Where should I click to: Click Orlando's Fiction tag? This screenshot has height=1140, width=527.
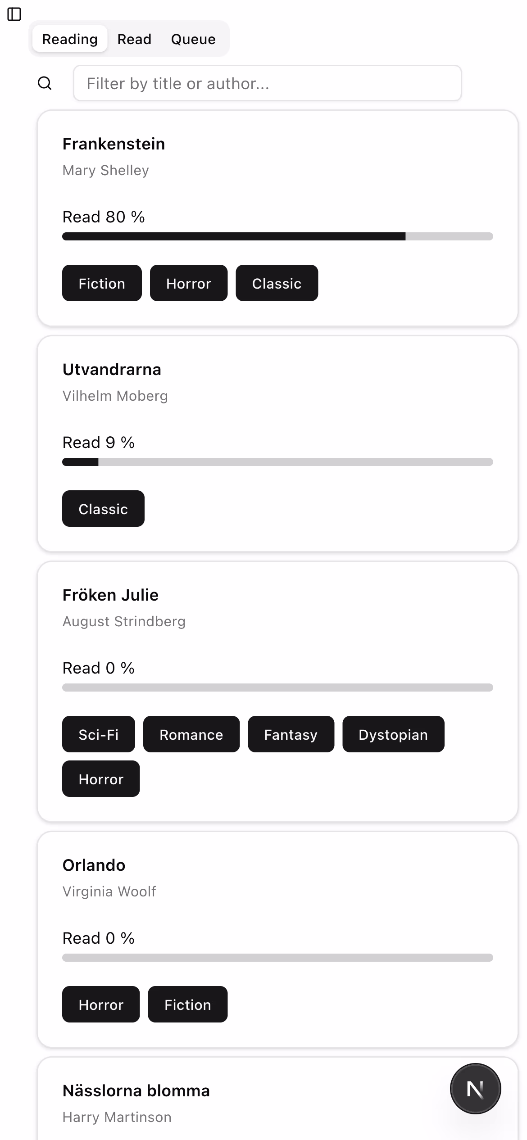point(187,1004)
